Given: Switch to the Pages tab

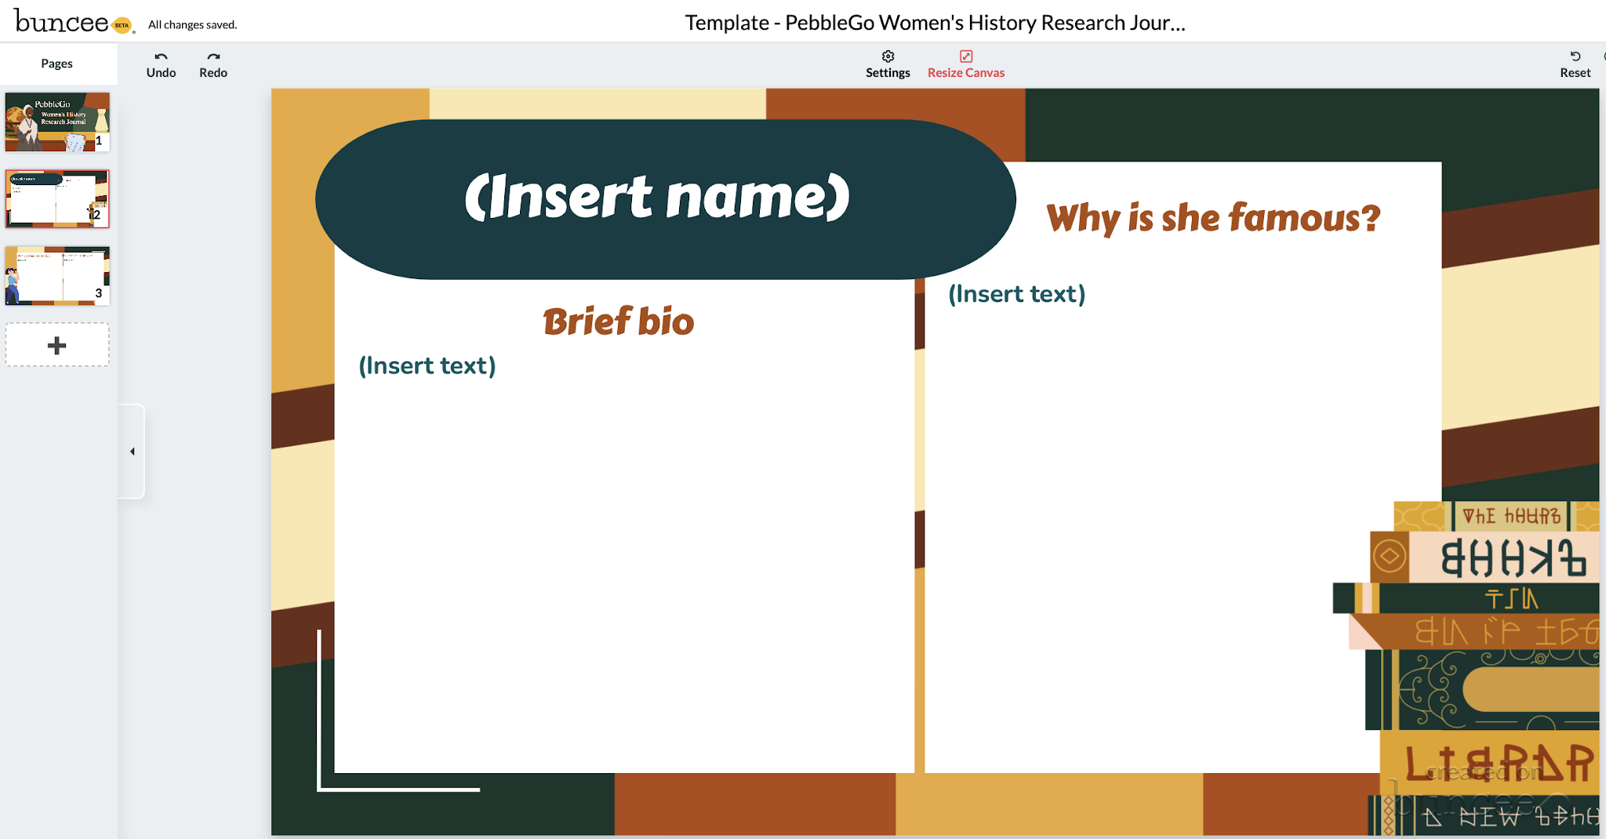Looking at the screenshot, I should pyautogui.click(x=58, y=64).
